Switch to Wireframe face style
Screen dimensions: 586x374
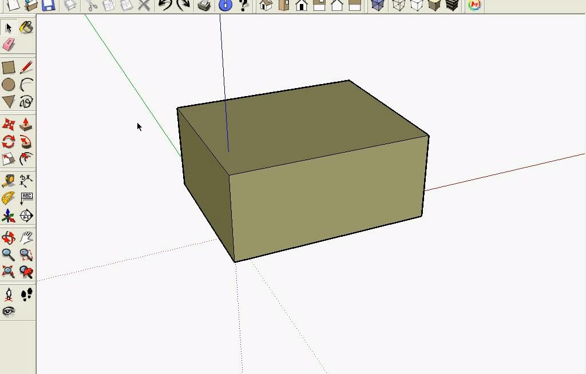tap(399, 6)
